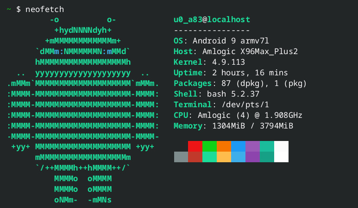
Task: Select the text "1 (pkg)"
Action: click(290, 84)
